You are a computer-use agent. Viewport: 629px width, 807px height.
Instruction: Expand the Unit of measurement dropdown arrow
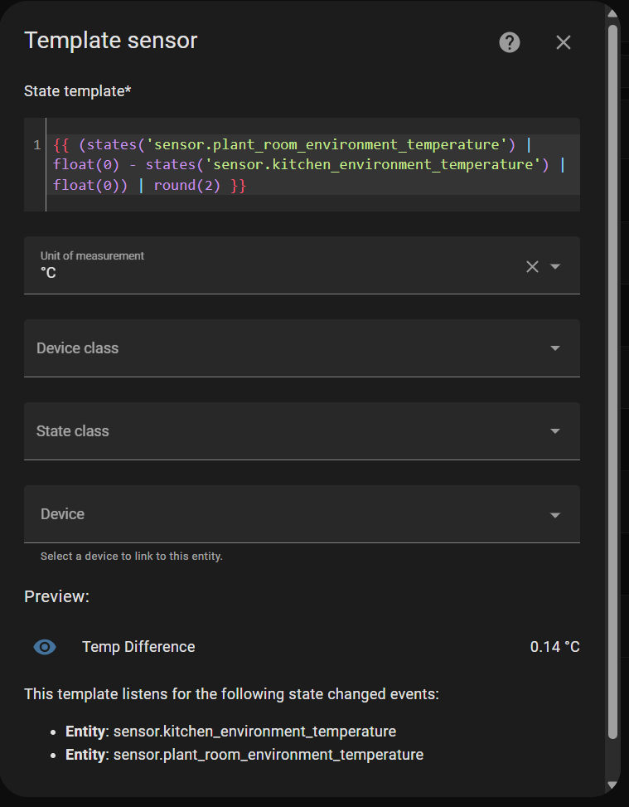point(555,266)
